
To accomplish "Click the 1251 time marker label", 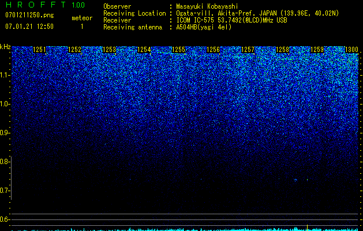I will point(40,50).
